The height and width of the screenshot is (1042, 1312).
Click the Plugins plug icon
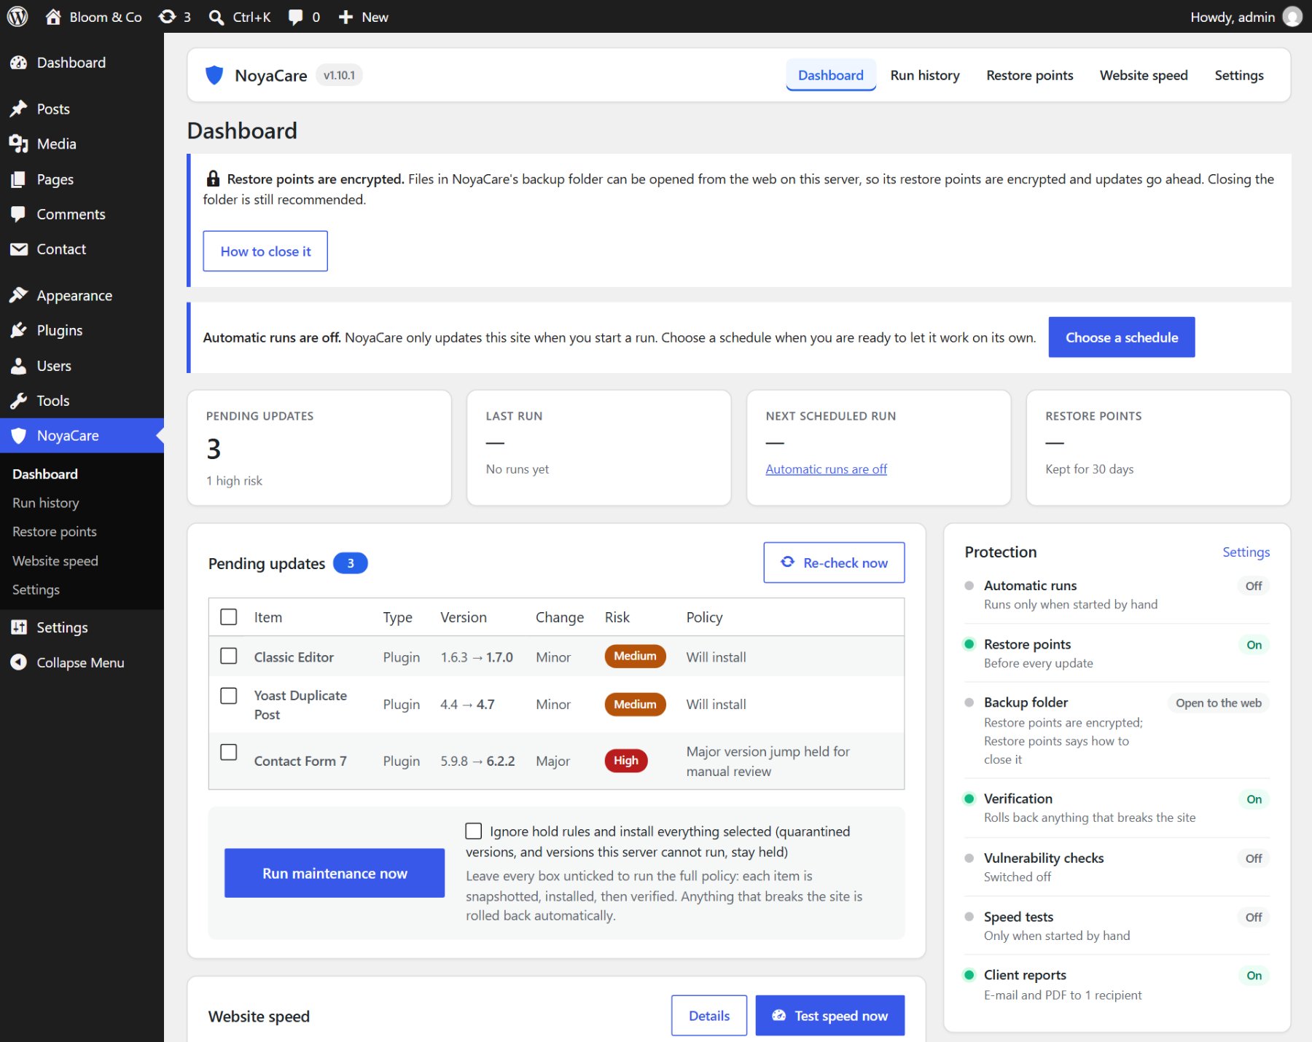pyautogui.click(x=19, y=331)
